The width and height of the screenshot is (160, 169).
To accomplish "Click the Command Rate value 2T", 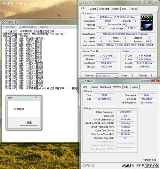I will (x=125, y=138).
